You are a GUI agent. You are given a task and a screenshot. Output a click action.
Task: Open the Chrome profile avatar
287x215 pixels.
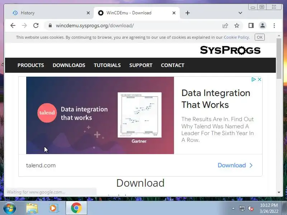(263, 25)
